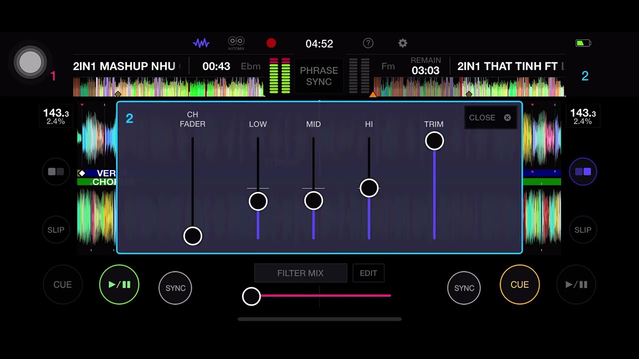Click diamond cue marker on deck 1 overview
This screenshot has width=639, height=359.
click(x=118, y=94)
